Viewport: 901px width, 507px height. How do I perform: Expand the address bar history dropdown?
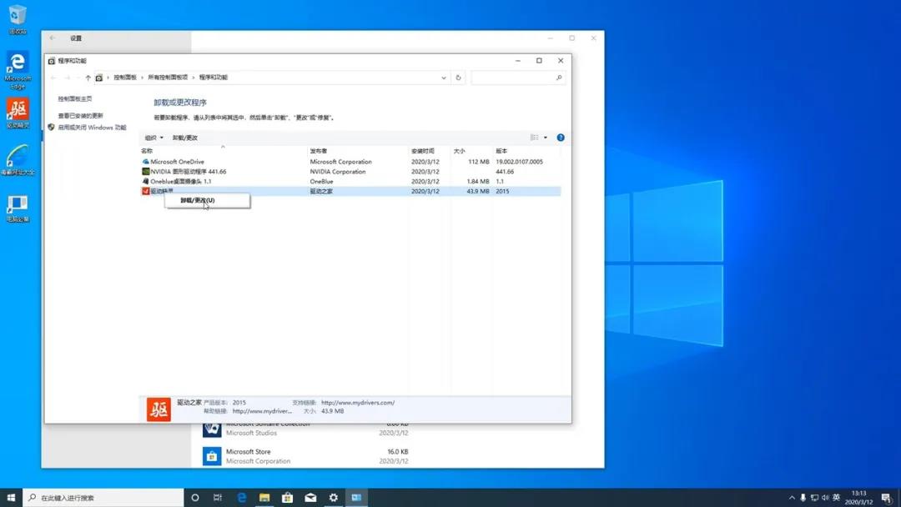point(444,78)
